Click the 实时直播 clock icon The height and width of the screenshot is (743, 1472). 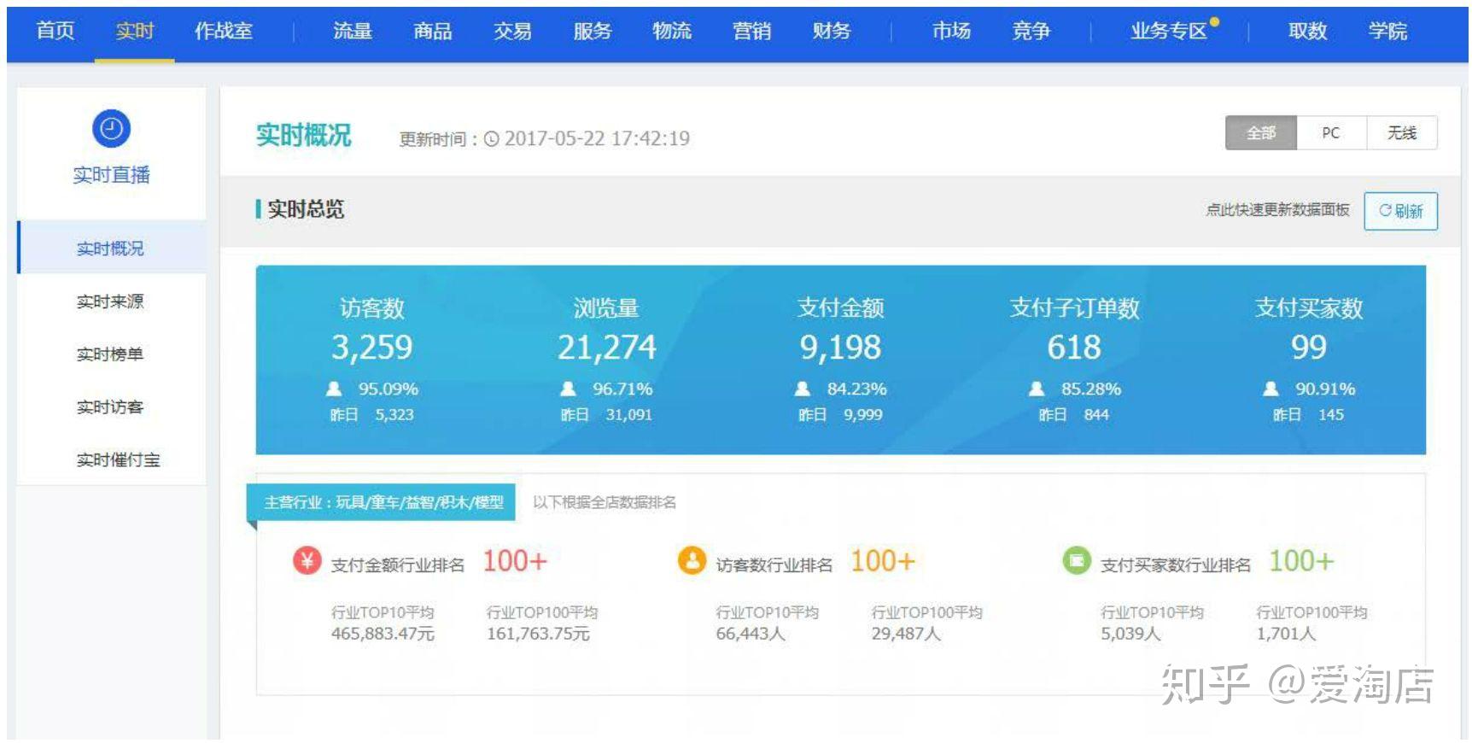(111, 129)
